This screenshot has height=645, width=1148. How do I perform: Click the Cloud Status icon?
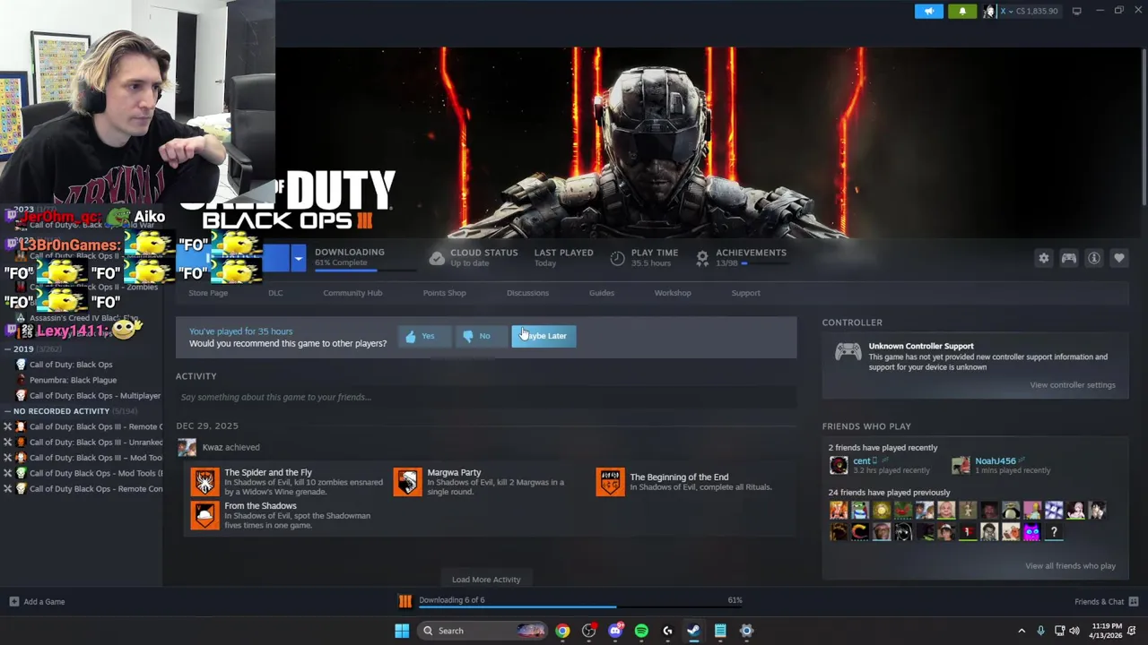437,258
